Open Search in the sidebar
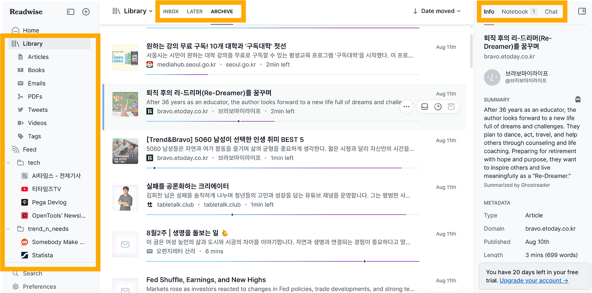The height and width of the screenshot is (293, 592). [x=32, y=274]
